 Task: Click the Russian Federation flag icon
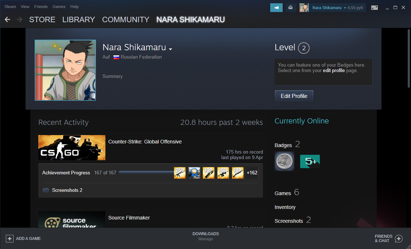(116, 57)
